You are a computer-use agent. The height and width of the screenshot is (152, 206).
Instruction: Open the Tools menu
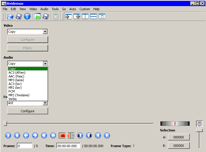click(x=55, y=9)
